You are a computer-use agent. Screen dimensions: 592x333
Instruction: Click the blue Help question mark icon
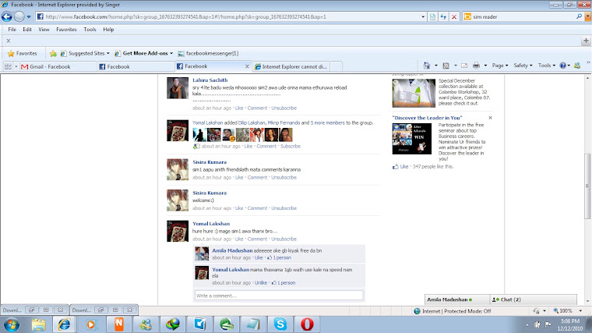[x=563, y=66]
